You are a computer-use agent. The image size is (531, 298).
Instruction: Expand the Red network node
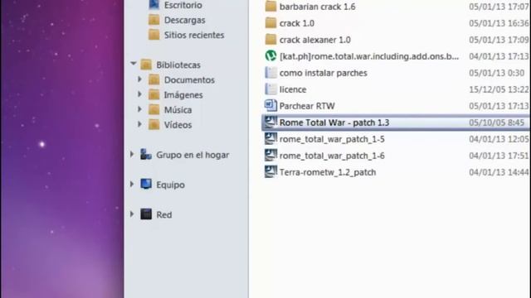click(x=132, y=214)
